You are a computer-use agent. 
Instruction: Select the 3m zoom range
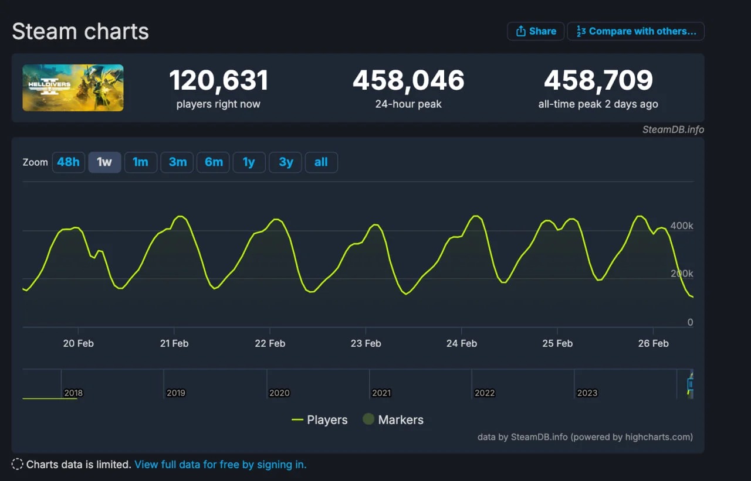tap(177, 162)
